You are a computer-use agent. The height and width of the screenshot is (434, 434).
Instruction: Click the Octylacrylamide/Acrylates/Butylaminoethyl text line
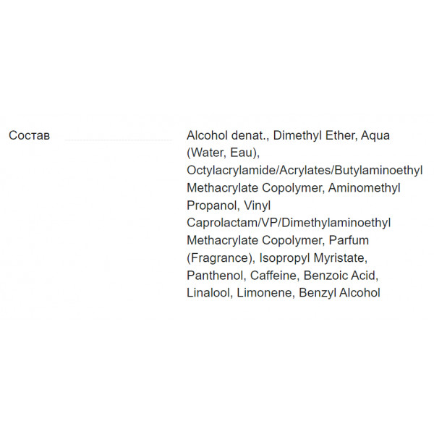coord(305,171)
